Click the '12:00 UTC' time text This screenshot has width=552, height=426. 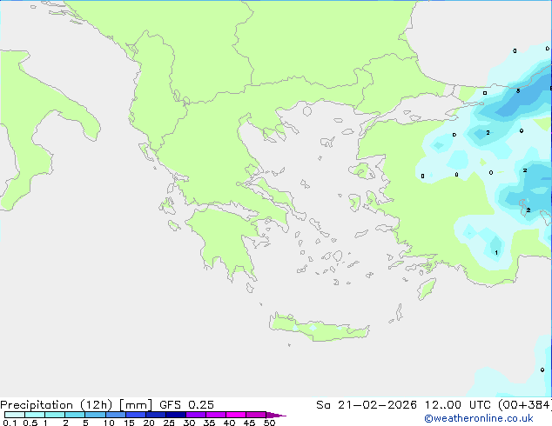(458, 405)
